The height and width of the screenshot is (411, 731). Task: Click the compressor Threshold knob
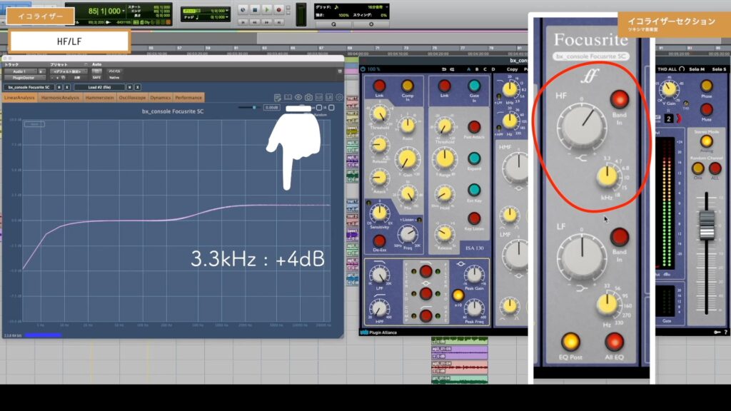380,114
